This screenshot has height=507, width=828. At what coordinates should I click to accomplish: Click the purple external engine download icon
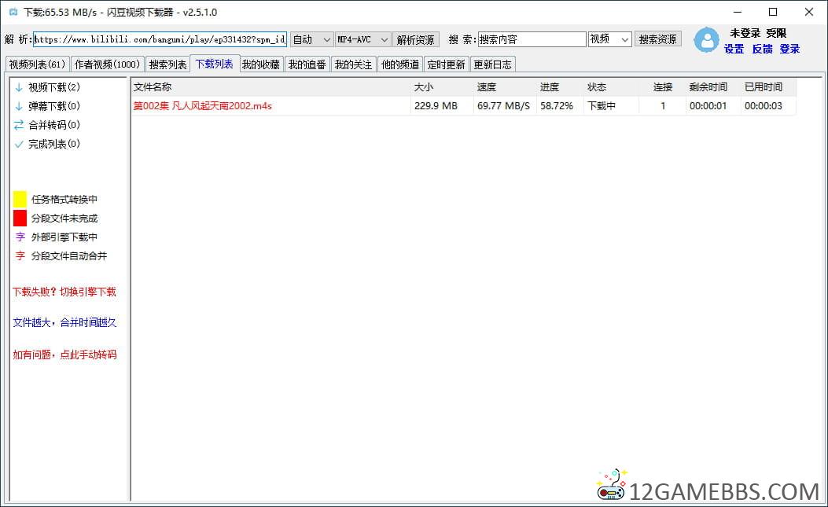coord(20,237)
